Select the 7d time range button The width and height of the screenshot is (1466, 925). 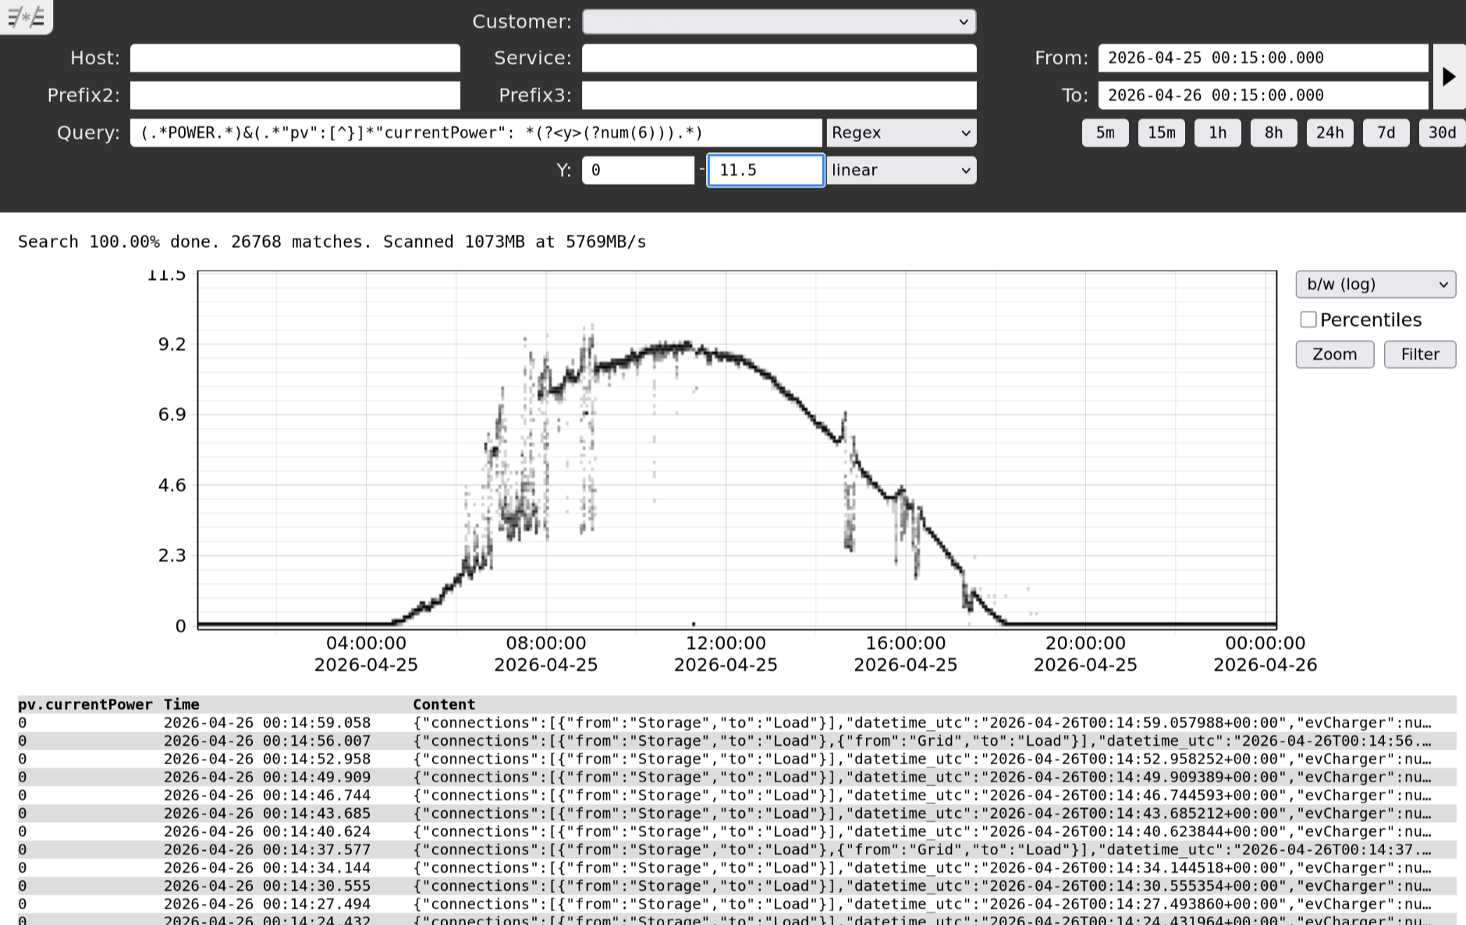point(1386,133)
